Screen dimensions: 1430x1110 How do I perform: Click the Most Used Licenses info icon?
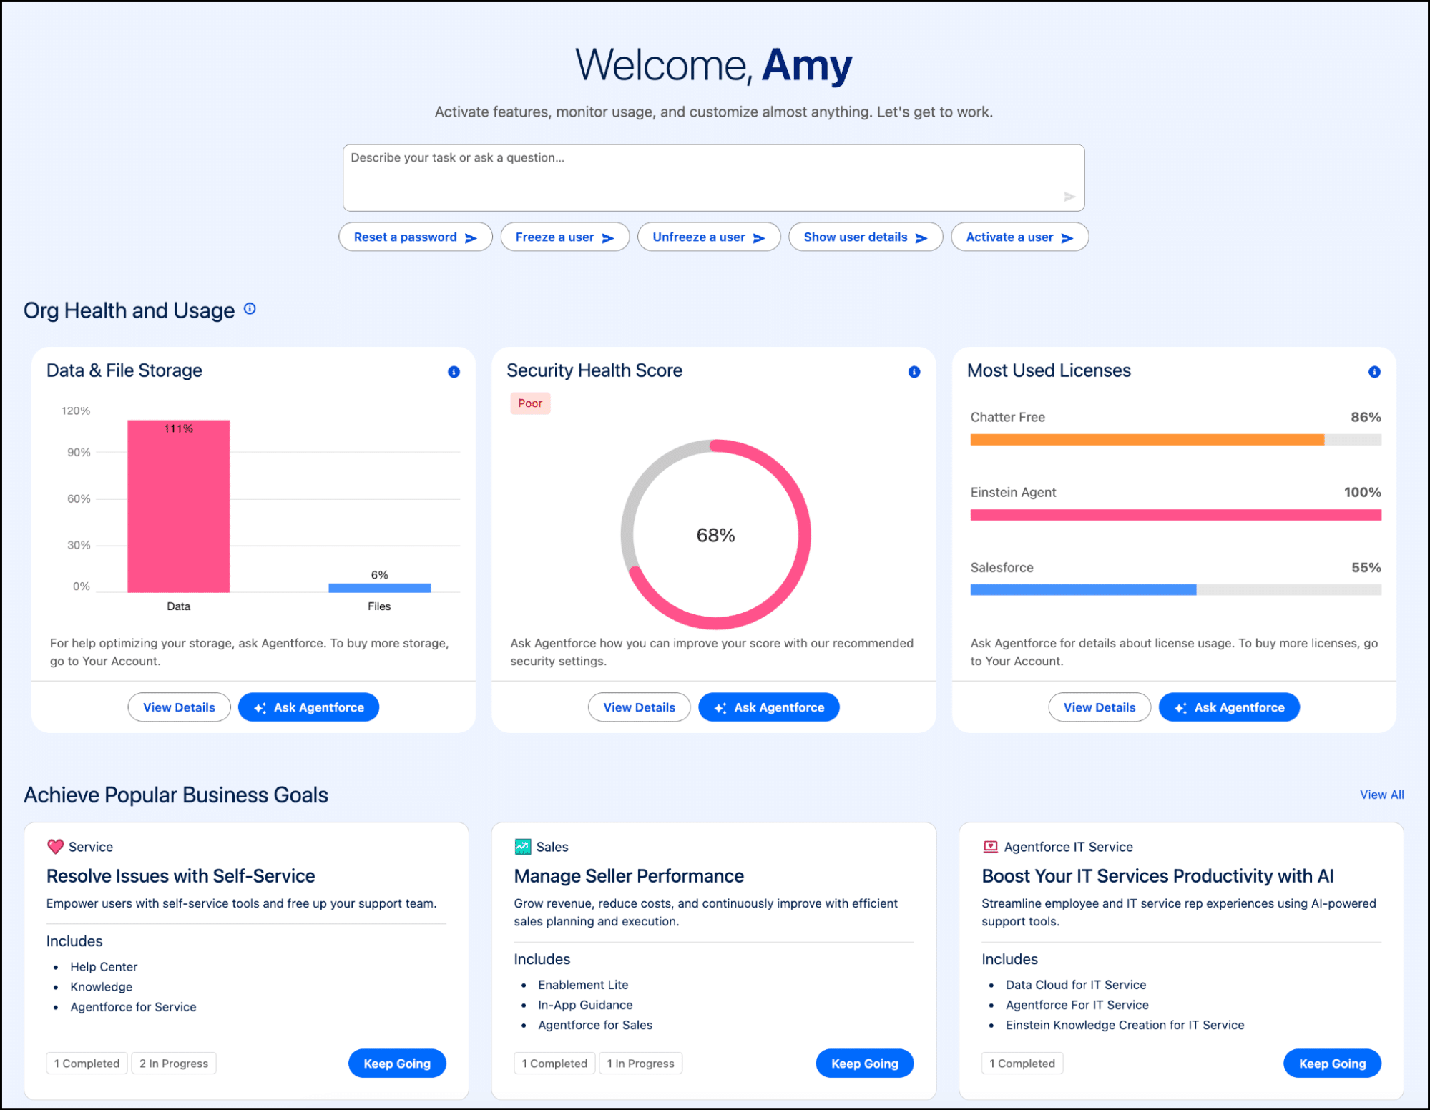[1373, 372]
